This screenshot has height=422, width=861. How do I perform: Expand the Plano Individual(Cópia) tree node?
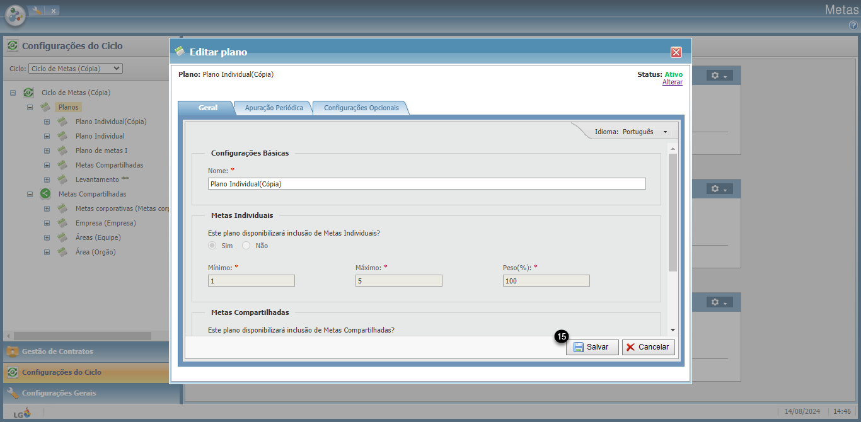tap(47, 122)
